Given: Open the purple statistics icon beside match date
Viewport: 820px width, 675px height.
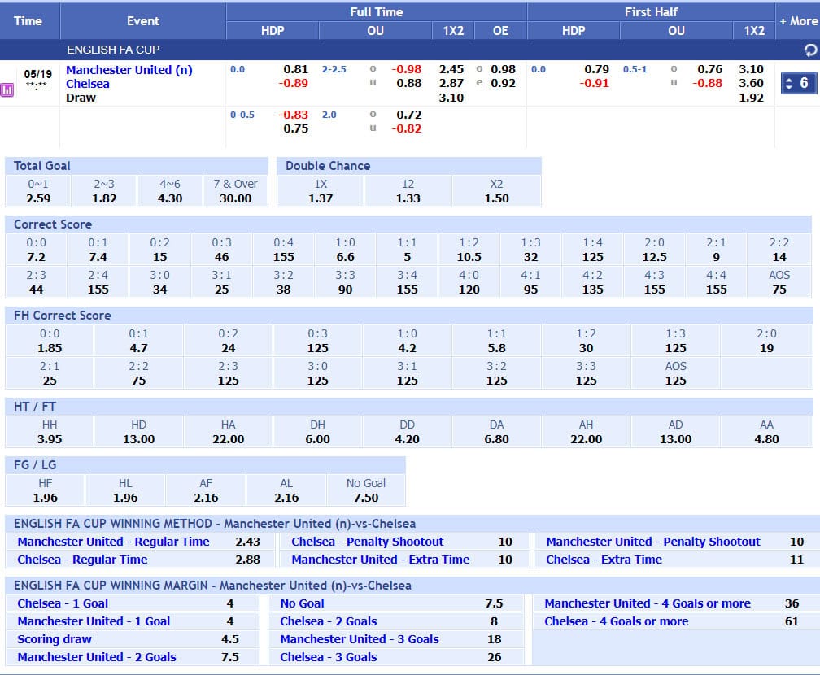Looking at the screenshot, I should point(7,89).
